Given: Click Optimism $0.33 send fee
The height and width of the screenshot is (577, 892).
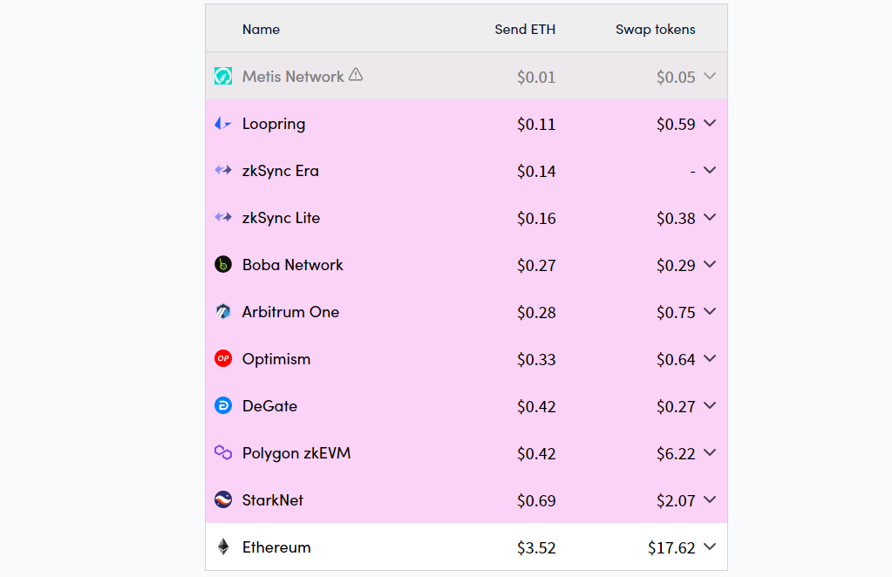Looking at the screenshot, I should 536,360.
